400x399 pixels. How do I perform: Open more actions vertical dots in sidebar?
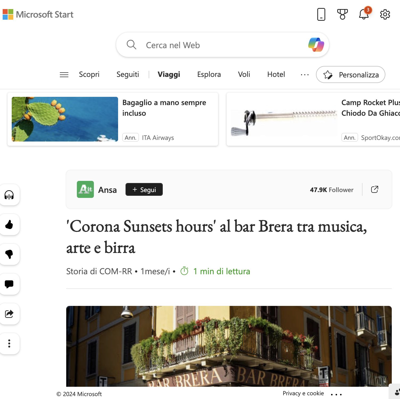coord(9,343)
